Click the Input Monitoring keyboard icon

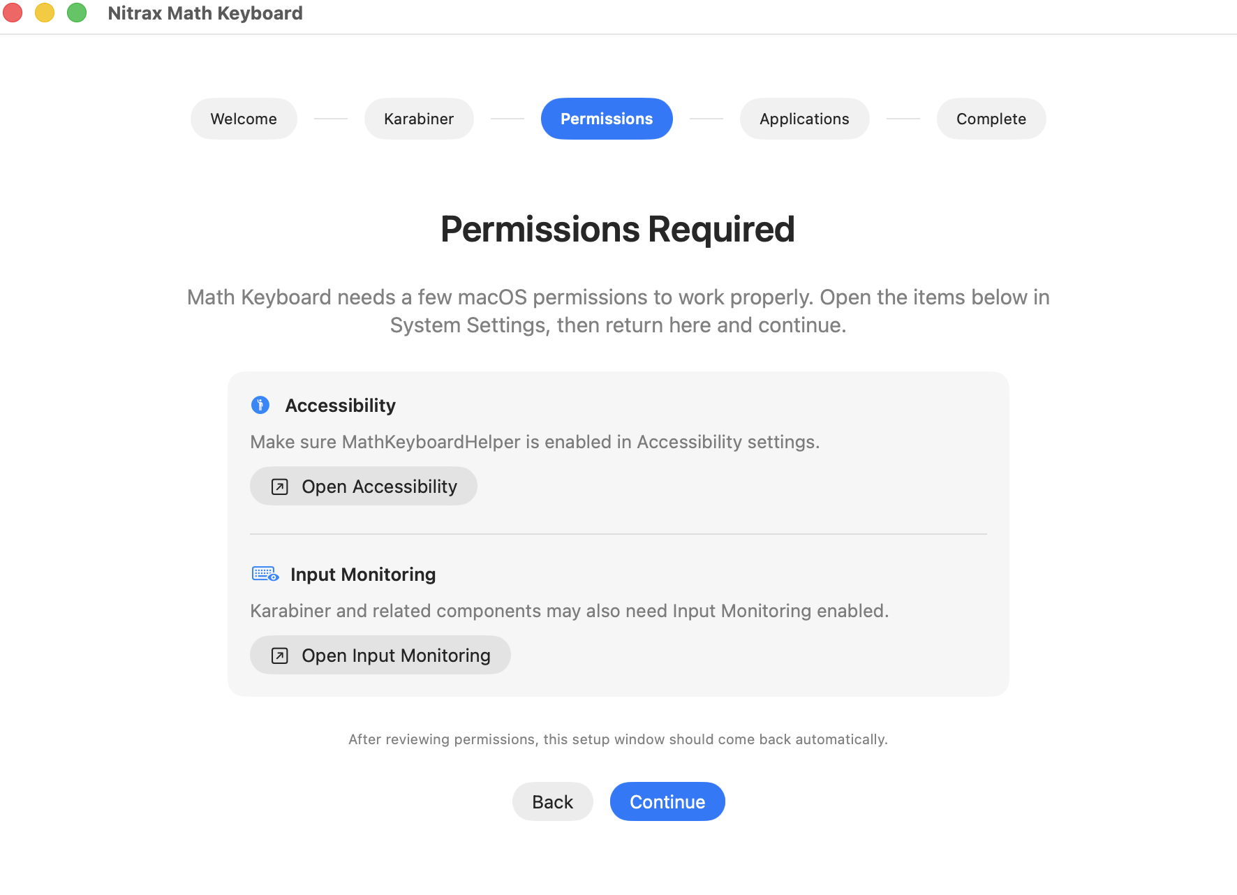[264, 573]
